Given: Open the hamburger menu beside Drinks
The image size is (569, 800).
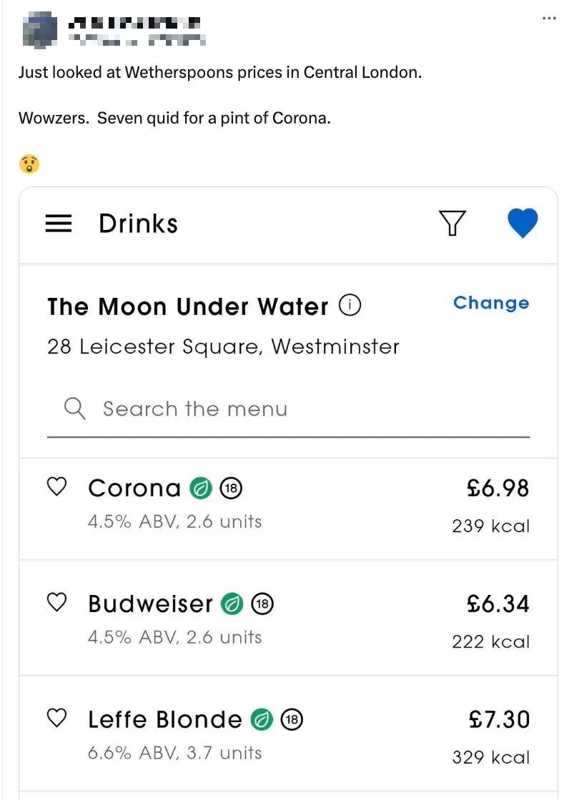Looking at the screenshot, I should 59,224.
